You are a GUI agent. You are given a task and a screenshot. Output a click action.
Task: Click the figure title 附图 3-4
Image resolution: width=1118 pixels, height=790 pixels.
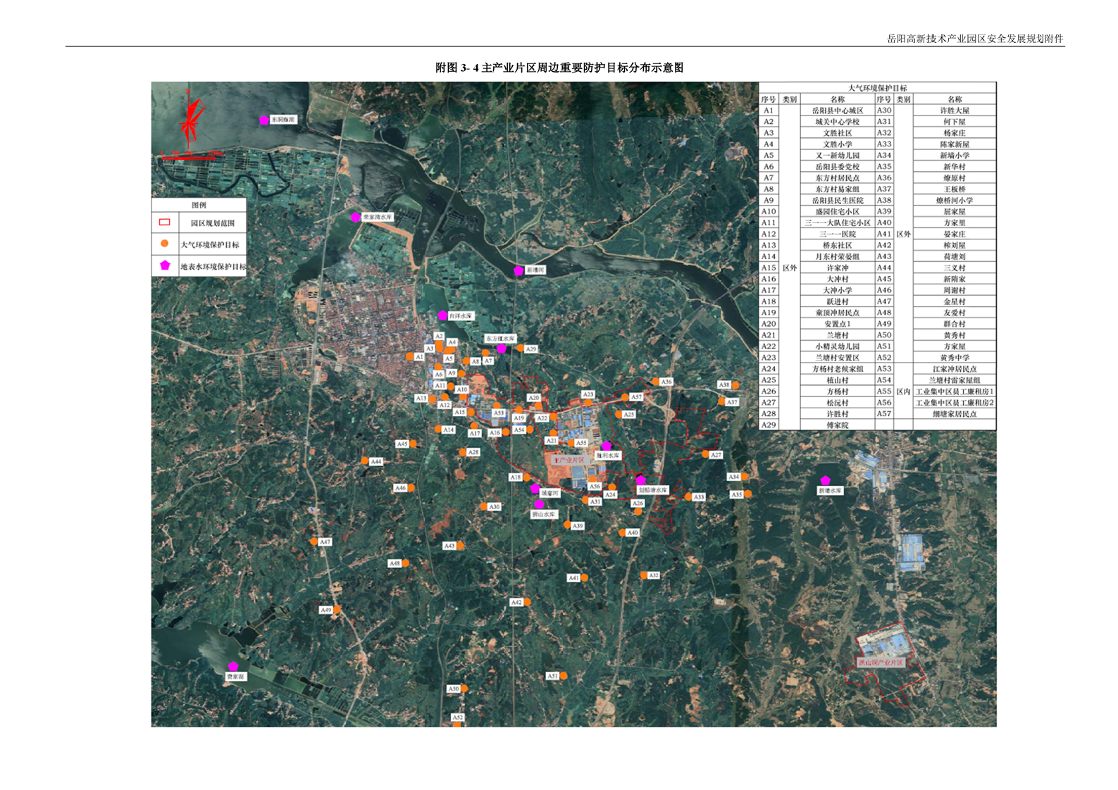click(559, 68)
